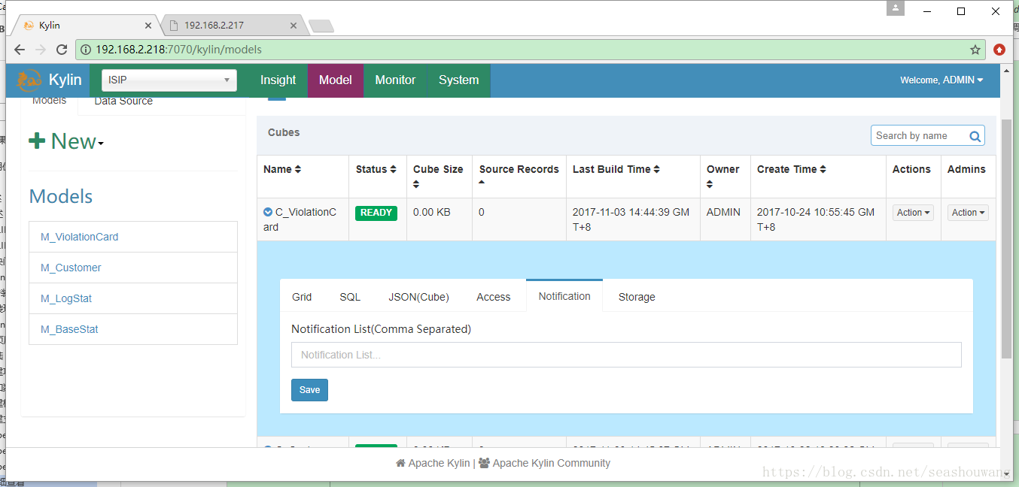Image resolution: width=1019 pixels, height=487 pixels.
Task: Click the READY status badge of C_ViolationCard
Action: click(376, 213)
